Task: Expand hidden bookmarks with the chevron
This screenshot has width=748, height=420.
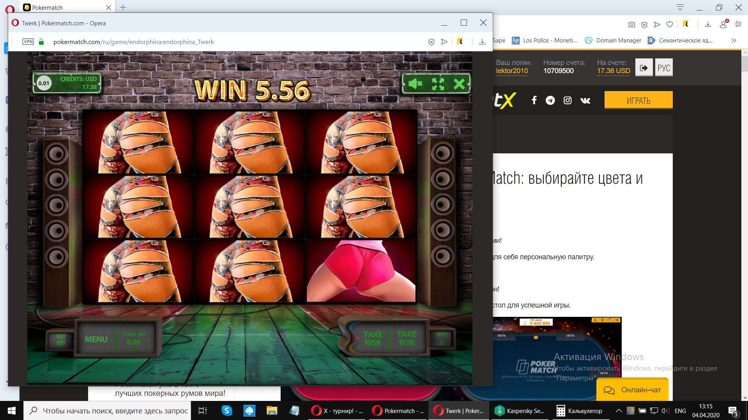Action: coord(734,40)
